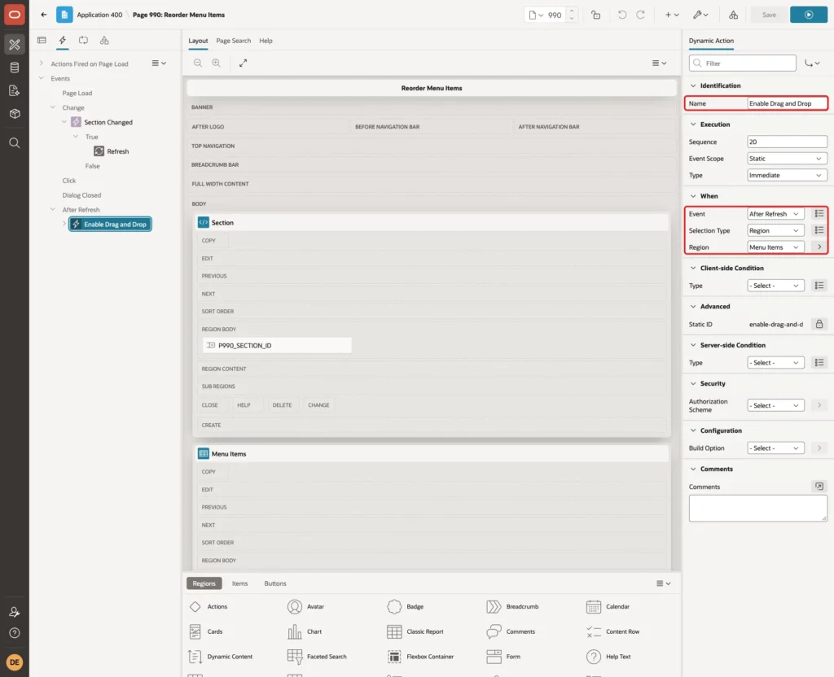Switch to the Rendering tree tab
This screenshot has width=834, height=677.
42,41
